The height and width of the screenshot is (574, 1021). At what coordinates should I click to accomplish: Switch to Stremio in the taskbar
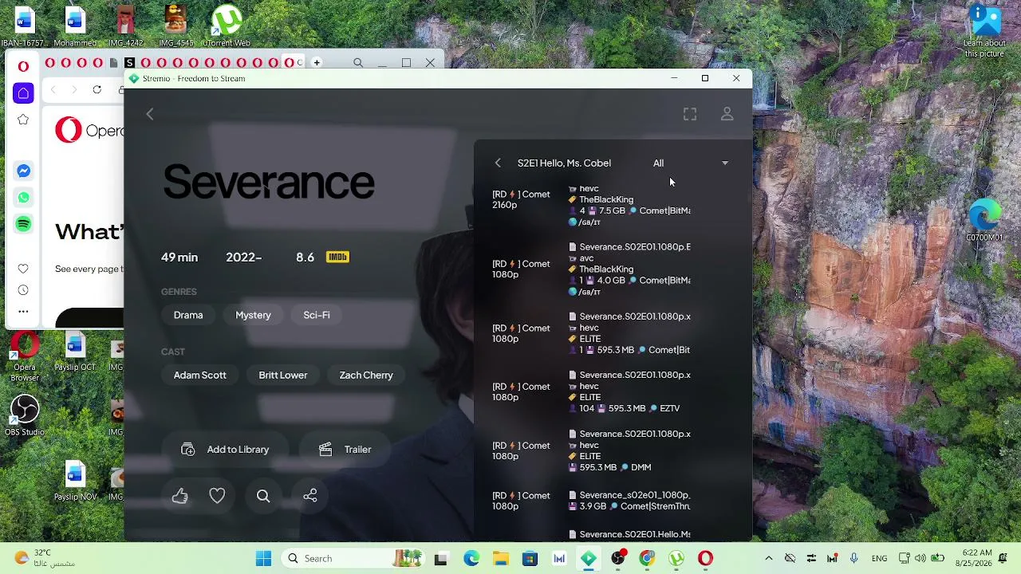pos(589,558)
